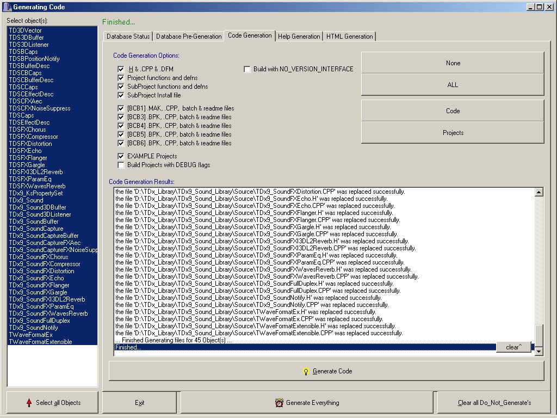Select TWaveFormatEx in the object list
Viewport: 557px width, 418px height.
tap(30, 335)
